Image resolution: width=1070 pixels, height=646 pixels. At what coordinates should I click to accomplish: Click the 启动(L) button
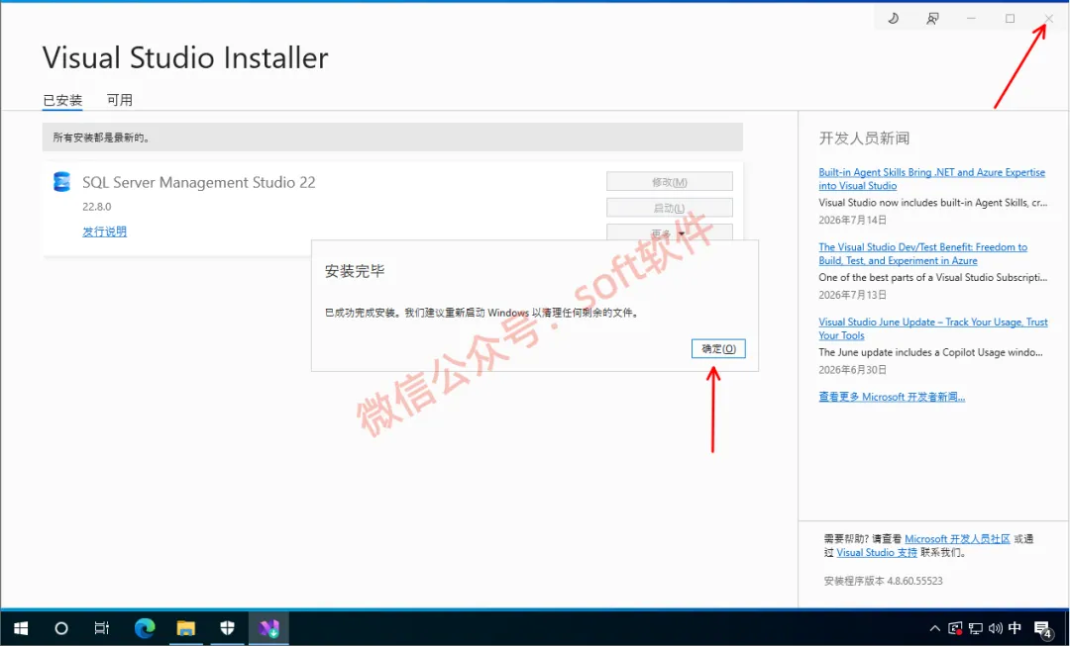[x=670, y=208]
